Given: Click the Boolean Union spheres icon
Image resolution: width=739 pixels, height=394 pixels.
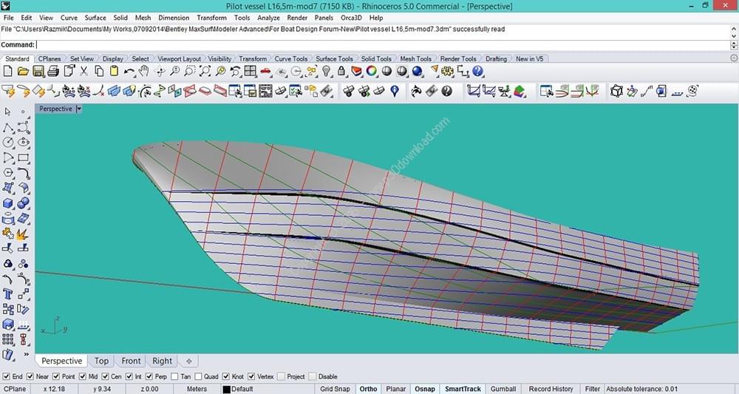Looking at the screenshot, I should [23, 203].
